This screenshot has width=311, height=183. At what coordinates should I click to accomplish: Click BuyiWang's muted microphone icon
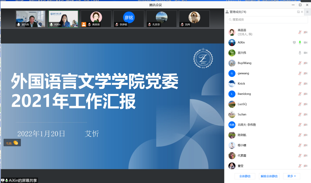[300, 63]
